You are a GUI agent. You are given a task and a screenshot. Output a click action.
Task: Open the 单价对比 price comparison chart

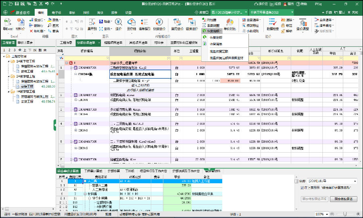tap(230, 23)
